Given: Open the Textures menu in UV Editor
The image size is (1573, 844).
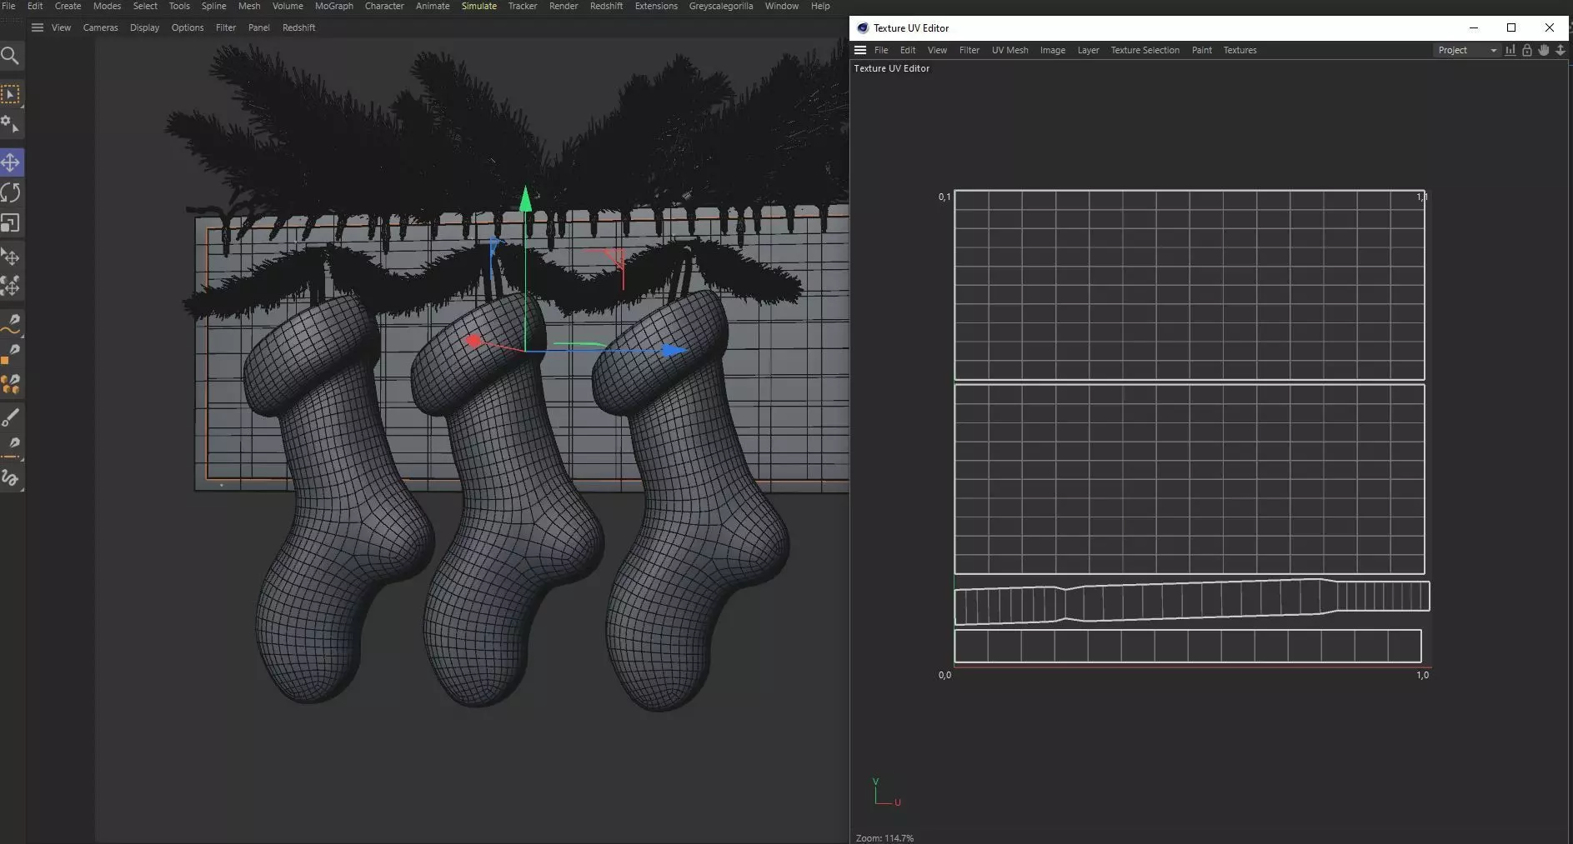Looking at the screenshot, I should 1240,50.
